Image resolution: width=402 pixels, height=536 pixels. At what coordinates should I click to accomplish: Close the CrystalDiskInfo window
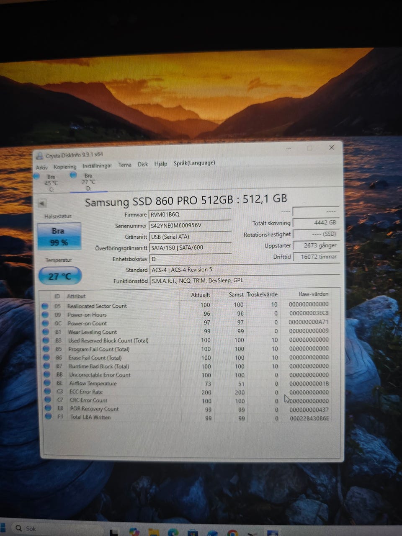click(332, 147)
